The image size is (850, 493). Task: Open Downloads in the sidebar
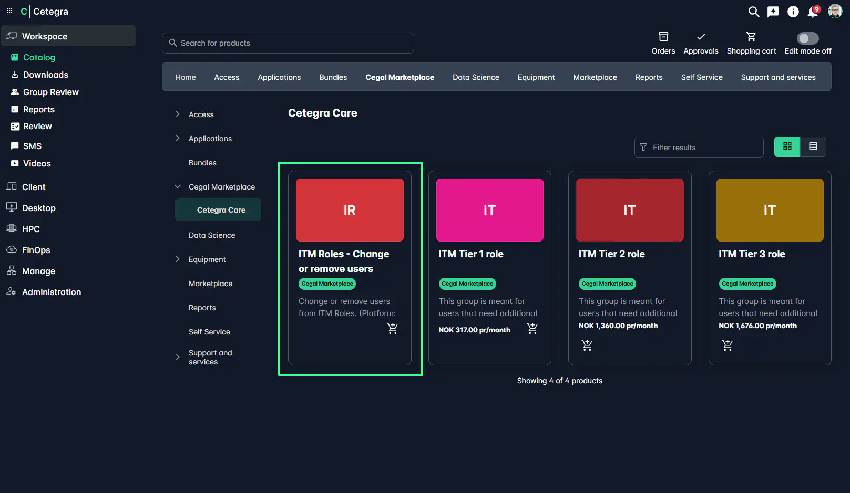tap(45, 75)
